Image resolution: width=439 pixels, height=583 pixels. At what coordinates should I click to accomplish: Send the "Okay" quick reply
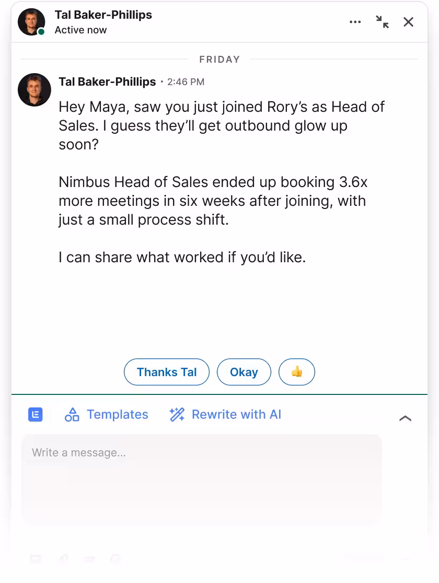244,372
